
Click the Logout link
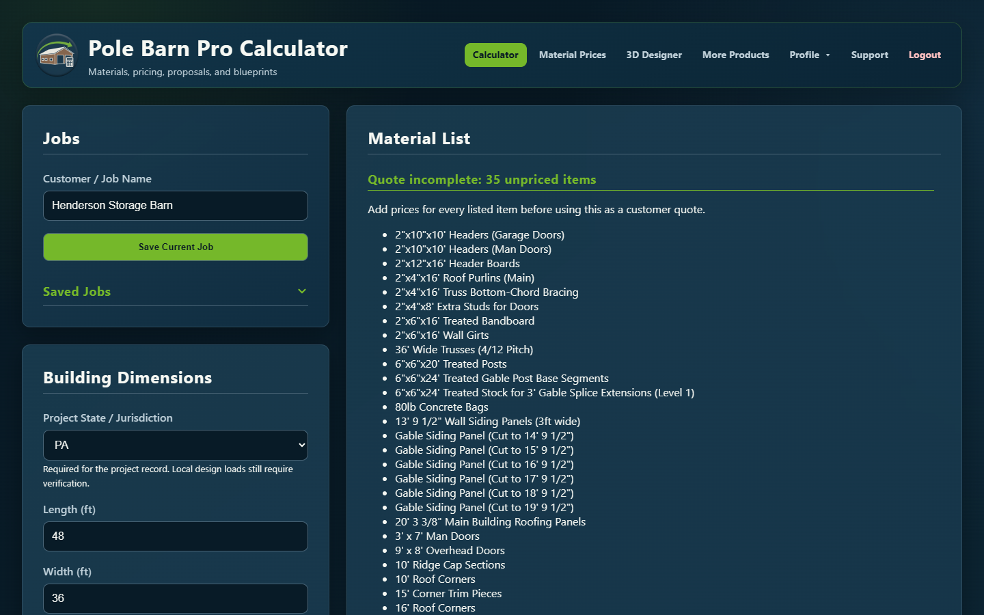[925, 55]
